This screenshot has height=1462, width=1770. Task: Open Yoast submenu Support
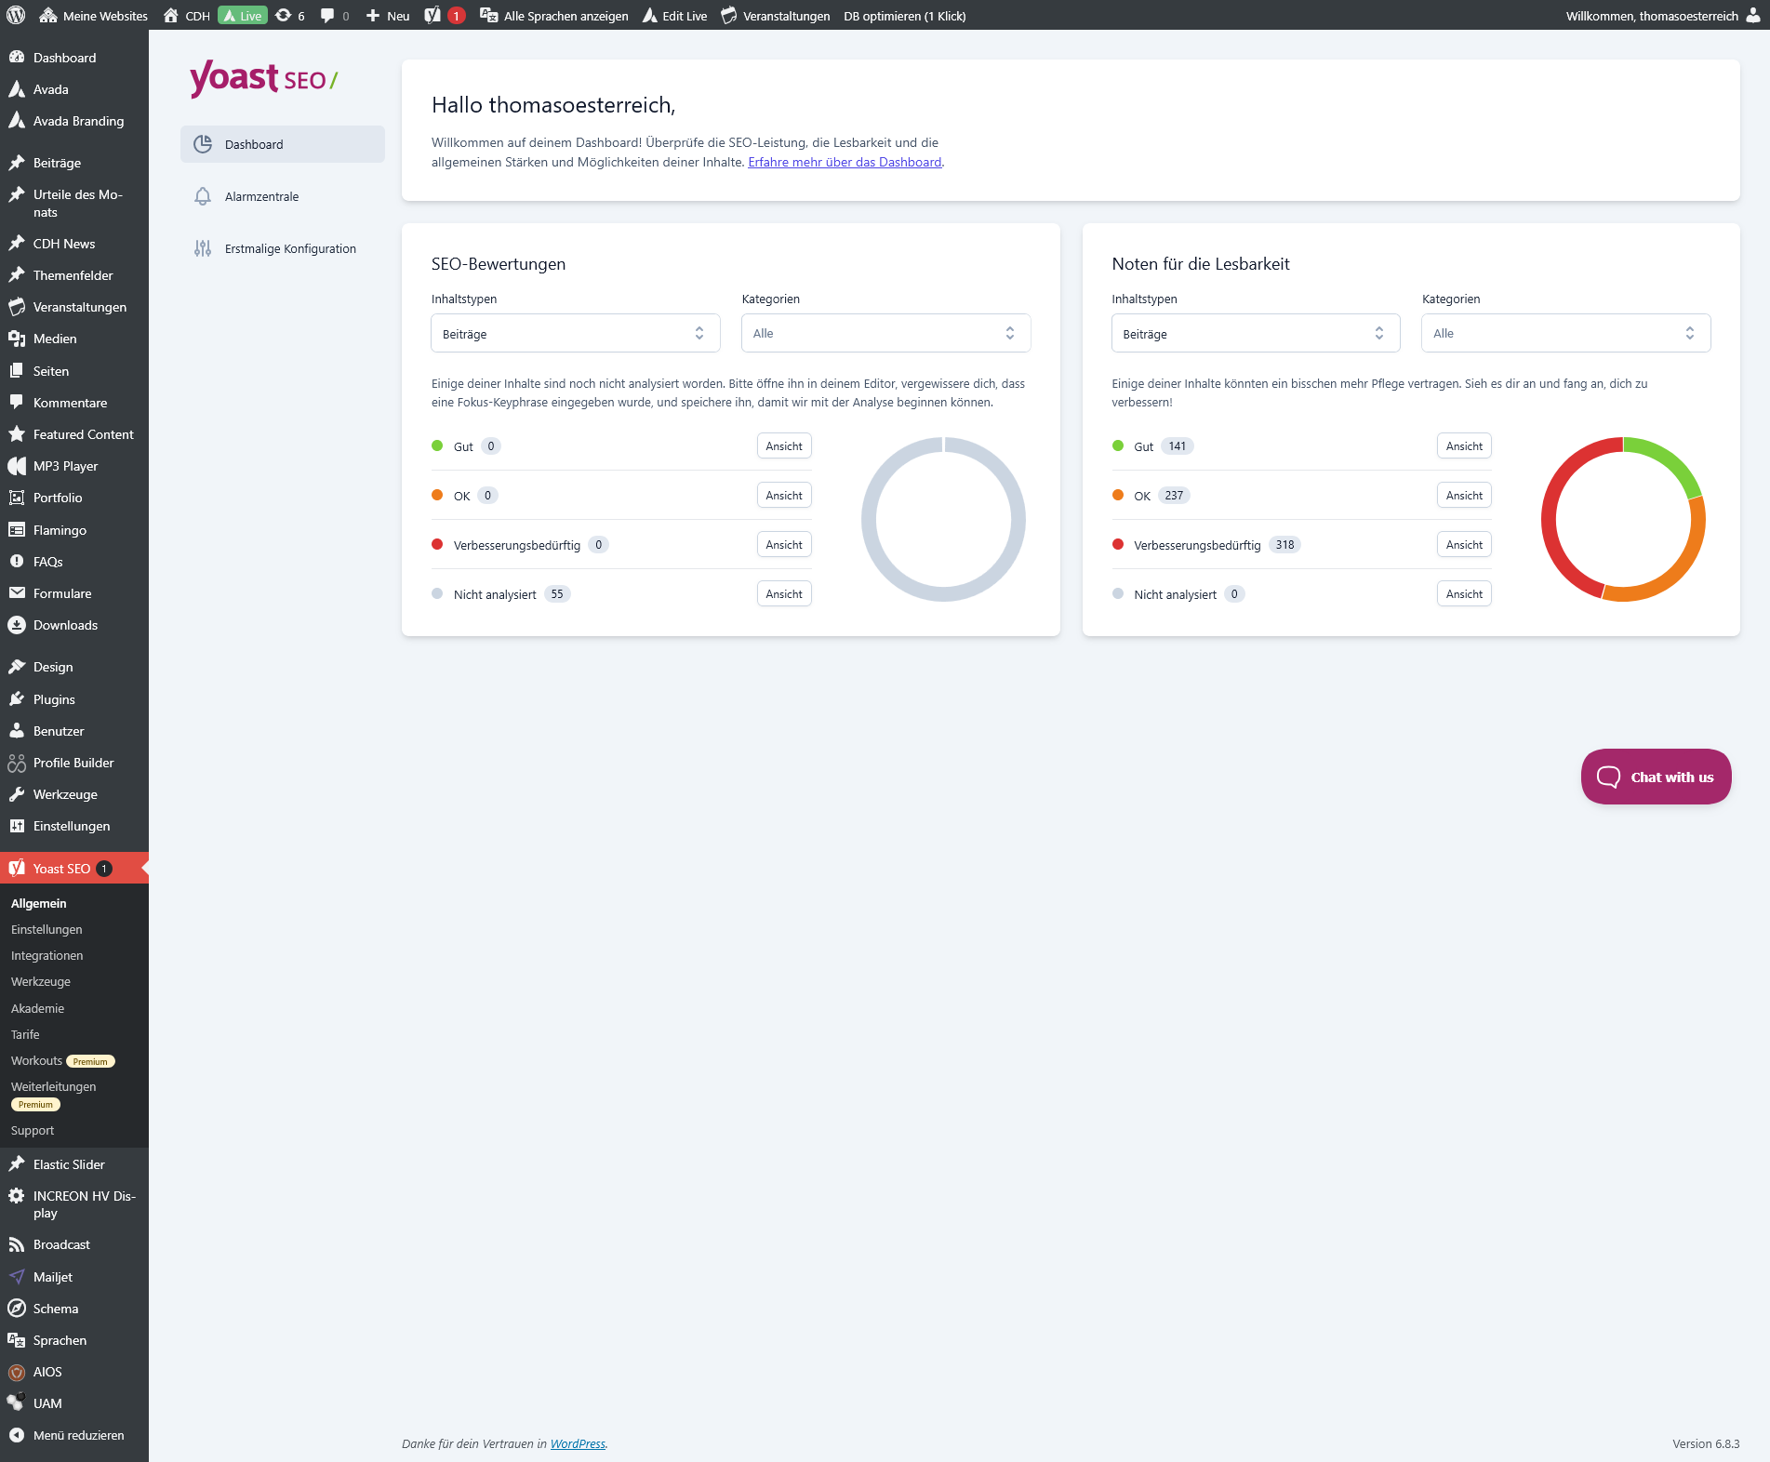(33, 1130)
